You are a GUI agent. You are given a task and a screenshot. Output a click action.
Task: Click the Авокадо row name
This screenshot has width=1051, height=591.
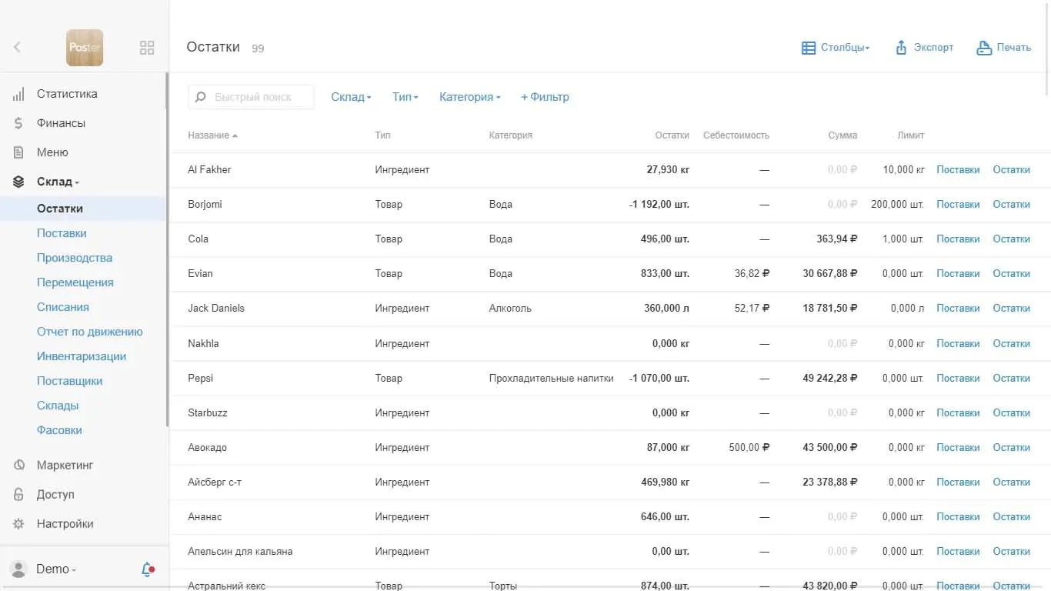(x=207, y=448)
